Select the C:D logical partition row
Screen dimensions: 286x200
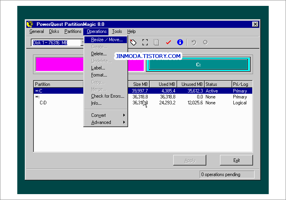[x=143, y=103]
